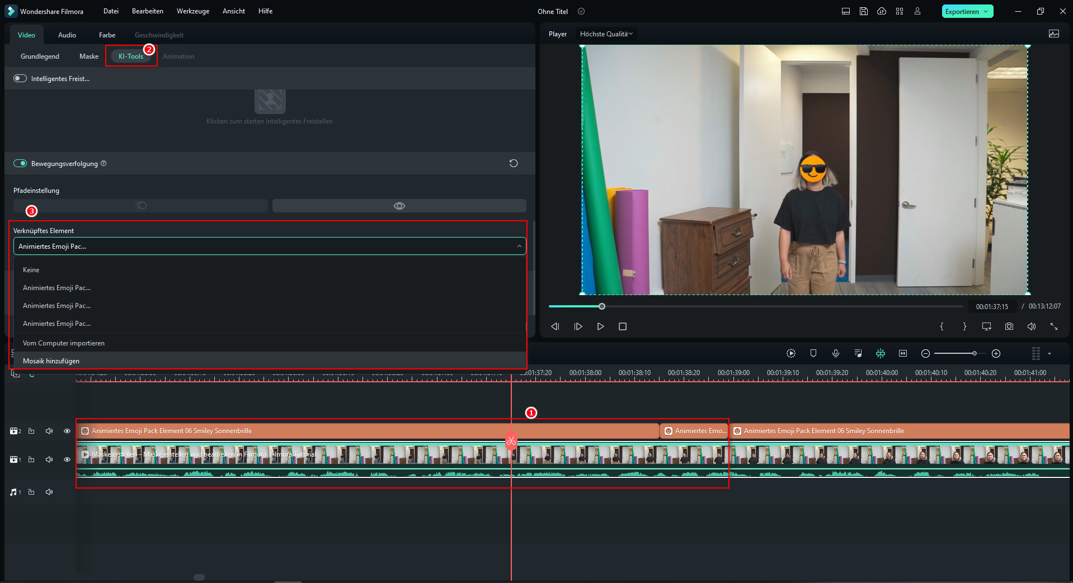Screen dimensions: 1073x583
Task: Step back one frame in player
Action: (555, 326)
